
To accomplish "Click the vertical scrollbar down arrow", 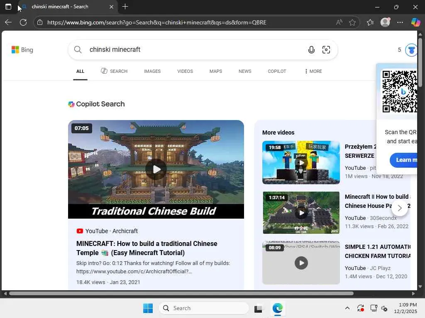I will click(420, 287).
